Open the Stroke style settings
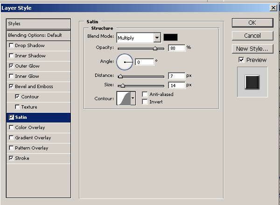 (22, 158)
